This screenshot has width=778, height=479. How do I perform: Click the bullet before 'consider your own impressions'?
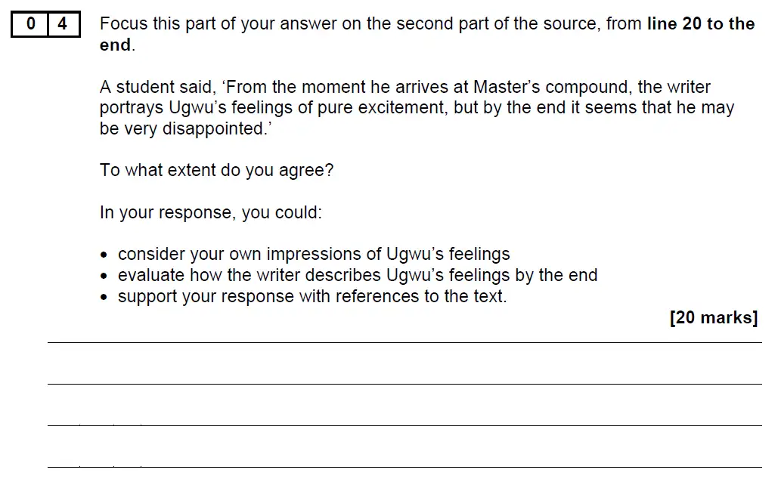[x=104, y=255]
